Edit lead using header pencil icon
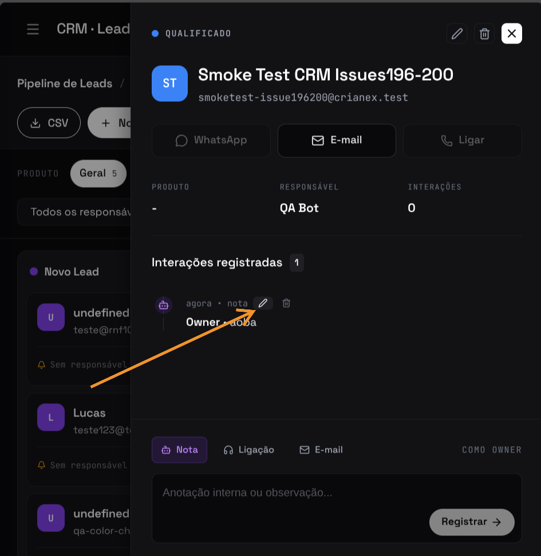The image size is (541, 556). pos(456,34)
